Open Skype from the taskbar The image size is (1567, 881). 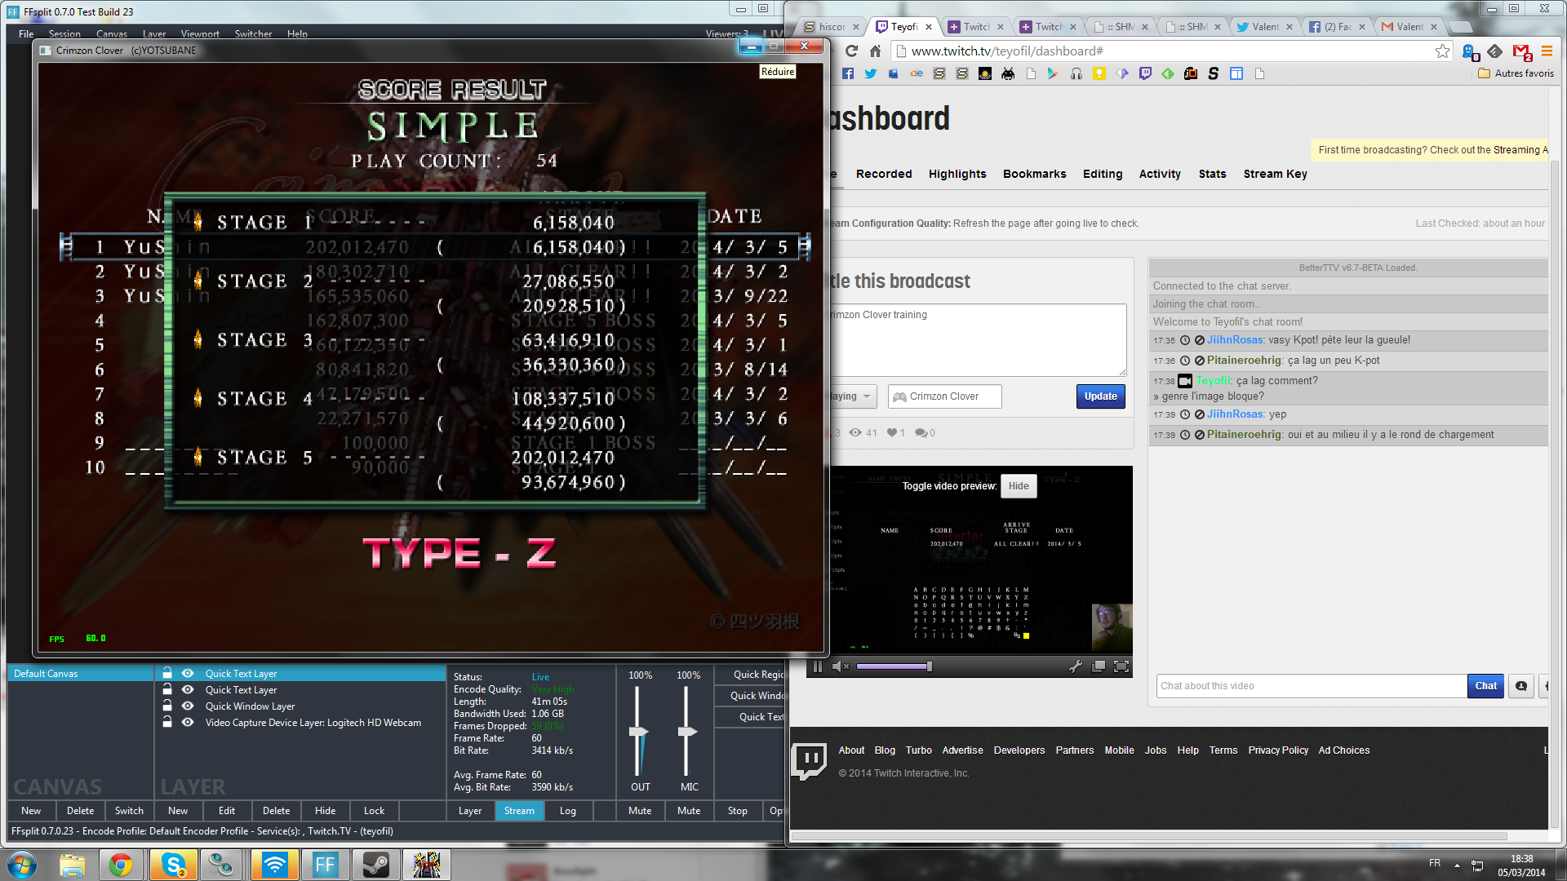(173, 865)
